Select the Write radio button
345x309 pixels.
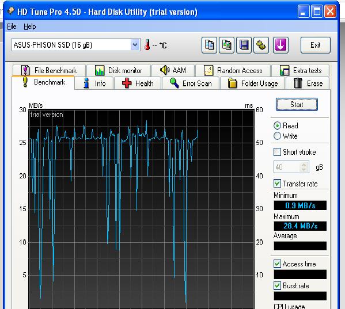click(x=277, y=136)
